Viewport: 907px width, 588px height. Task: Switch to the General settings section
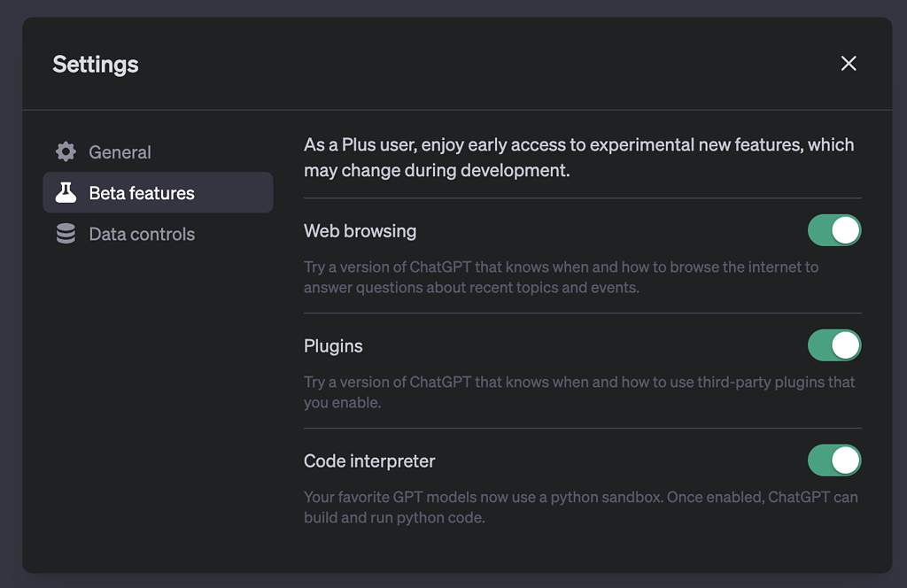(120, 151)
